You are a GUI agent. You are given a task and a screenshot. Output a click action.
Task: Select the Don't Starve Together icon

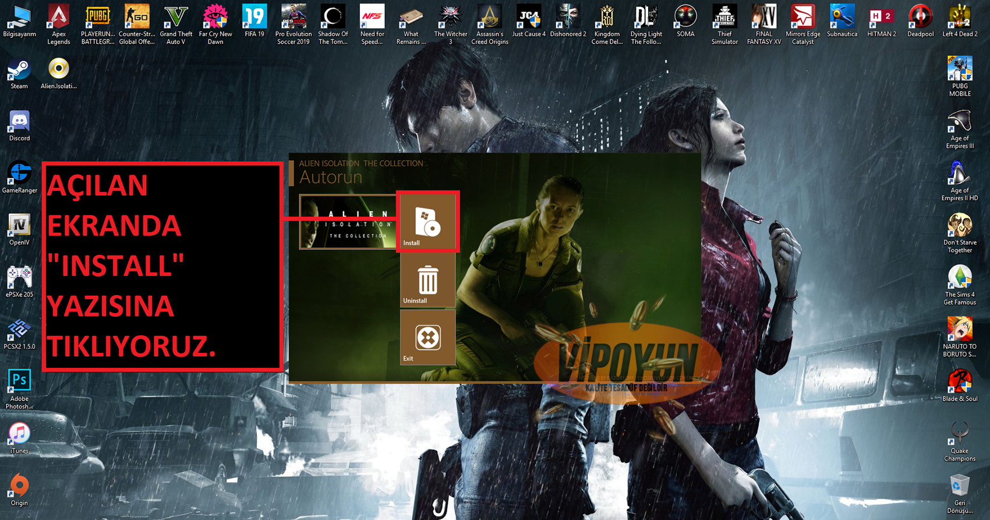(960, 233)
